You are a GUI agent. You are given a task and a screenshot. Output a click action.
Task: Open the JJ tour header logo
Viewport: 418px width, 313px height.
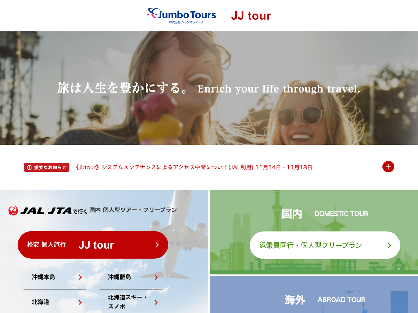[251, 16]
